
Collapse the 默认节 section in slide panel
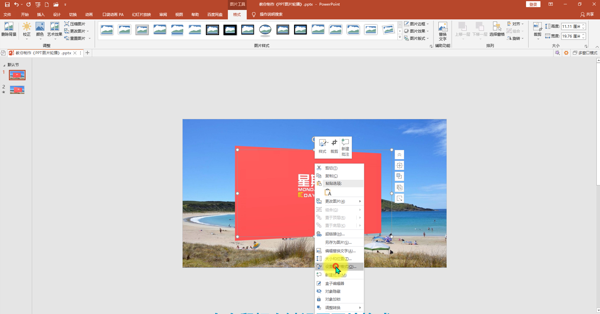point(4,65)
